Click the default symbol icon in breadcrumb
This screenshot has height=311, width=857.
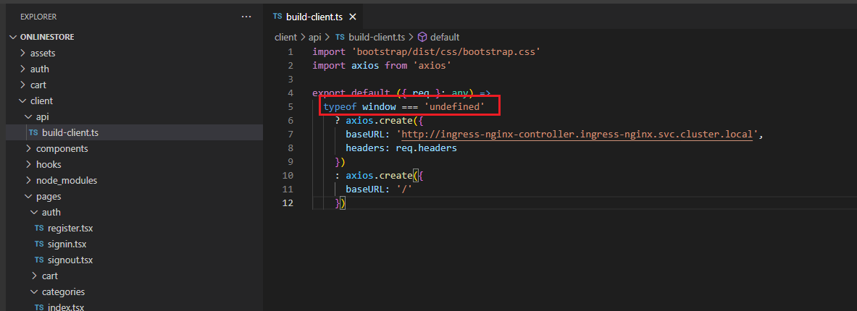coord(422,37)
